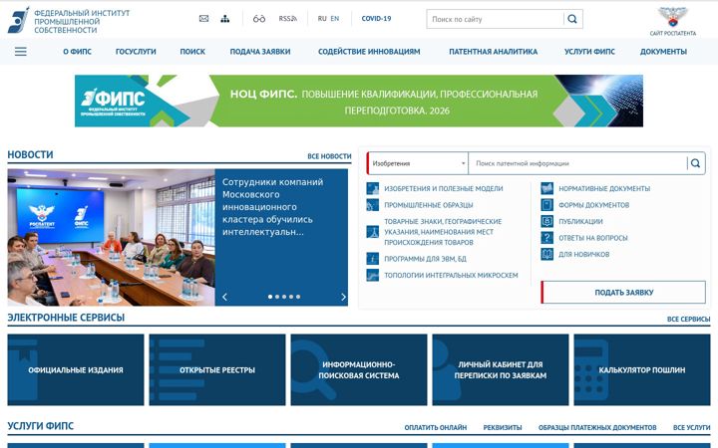Click icon beside Топологии интегральных микросхем

(x=372, y=275)
